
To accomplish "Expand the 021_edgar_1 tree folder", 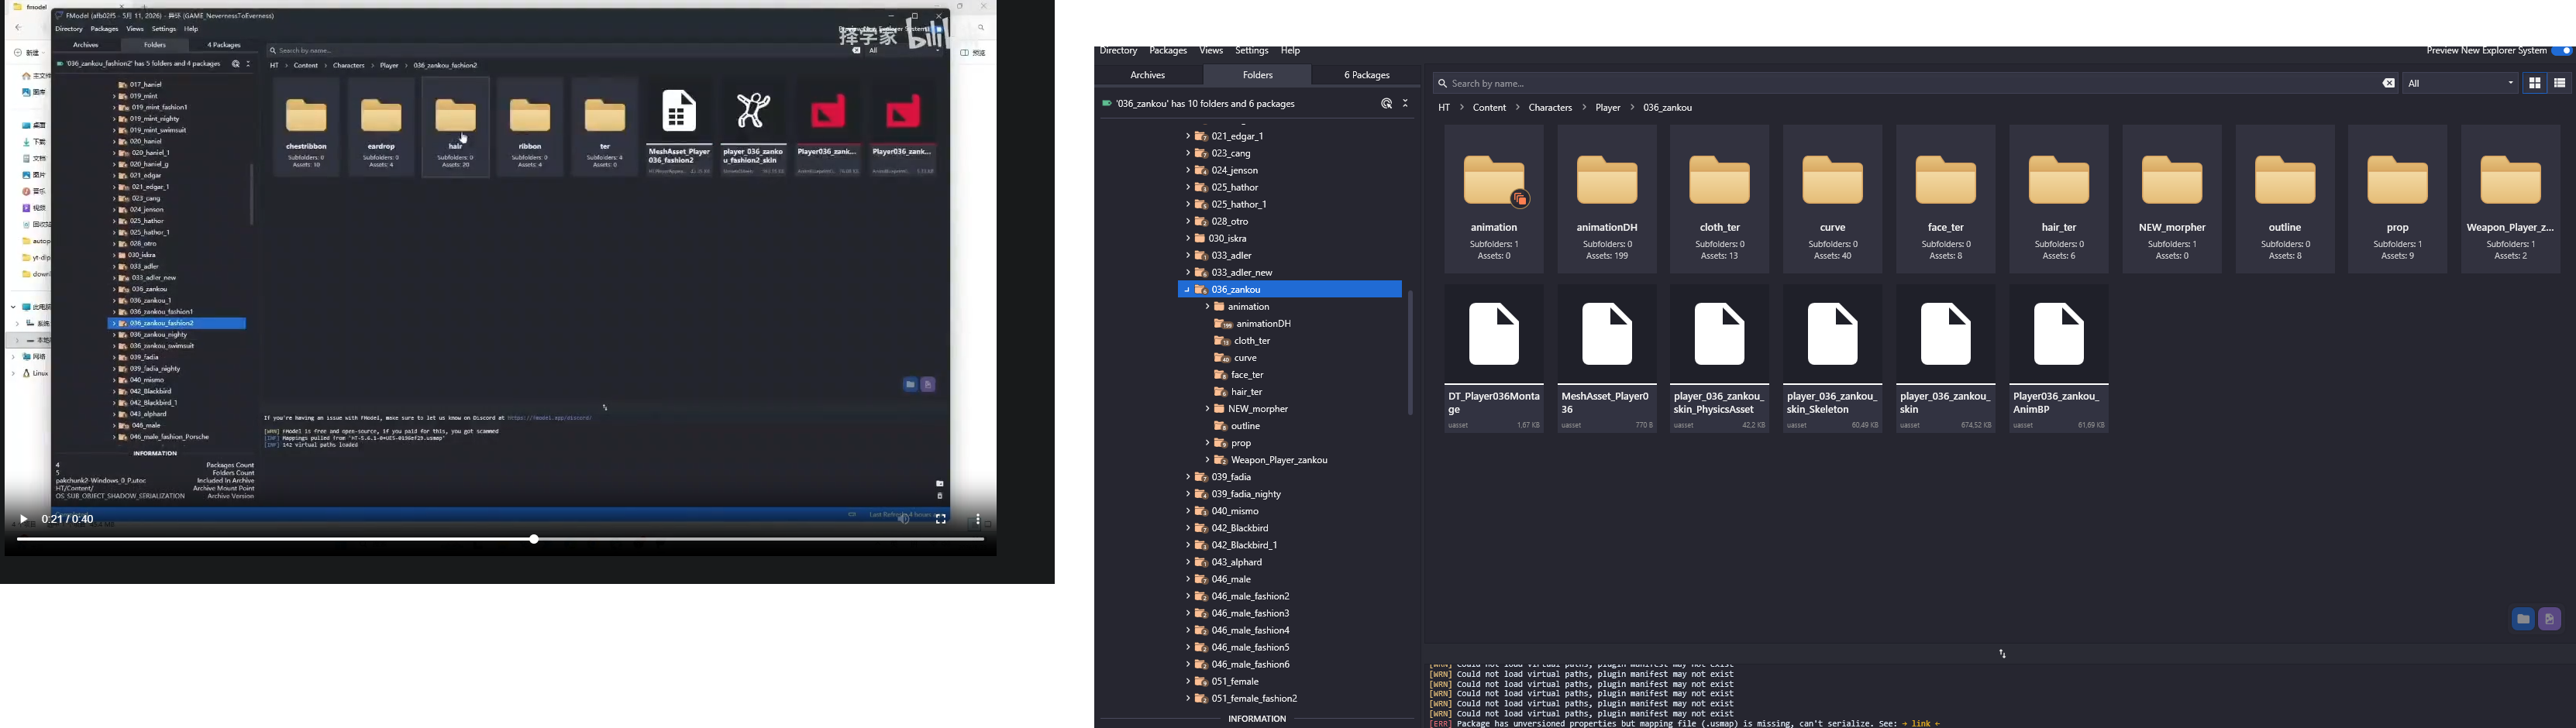I will 1188,136.
